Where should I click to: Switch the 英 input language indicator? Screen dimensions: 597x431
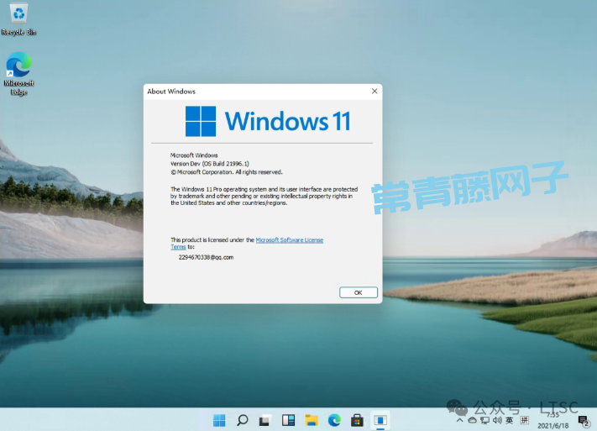click(510, 420)
